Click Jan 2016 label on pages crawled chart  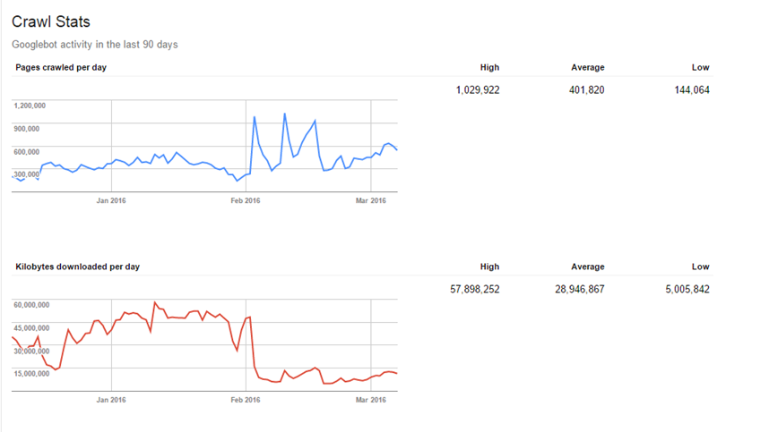click(x=110, y=200)
